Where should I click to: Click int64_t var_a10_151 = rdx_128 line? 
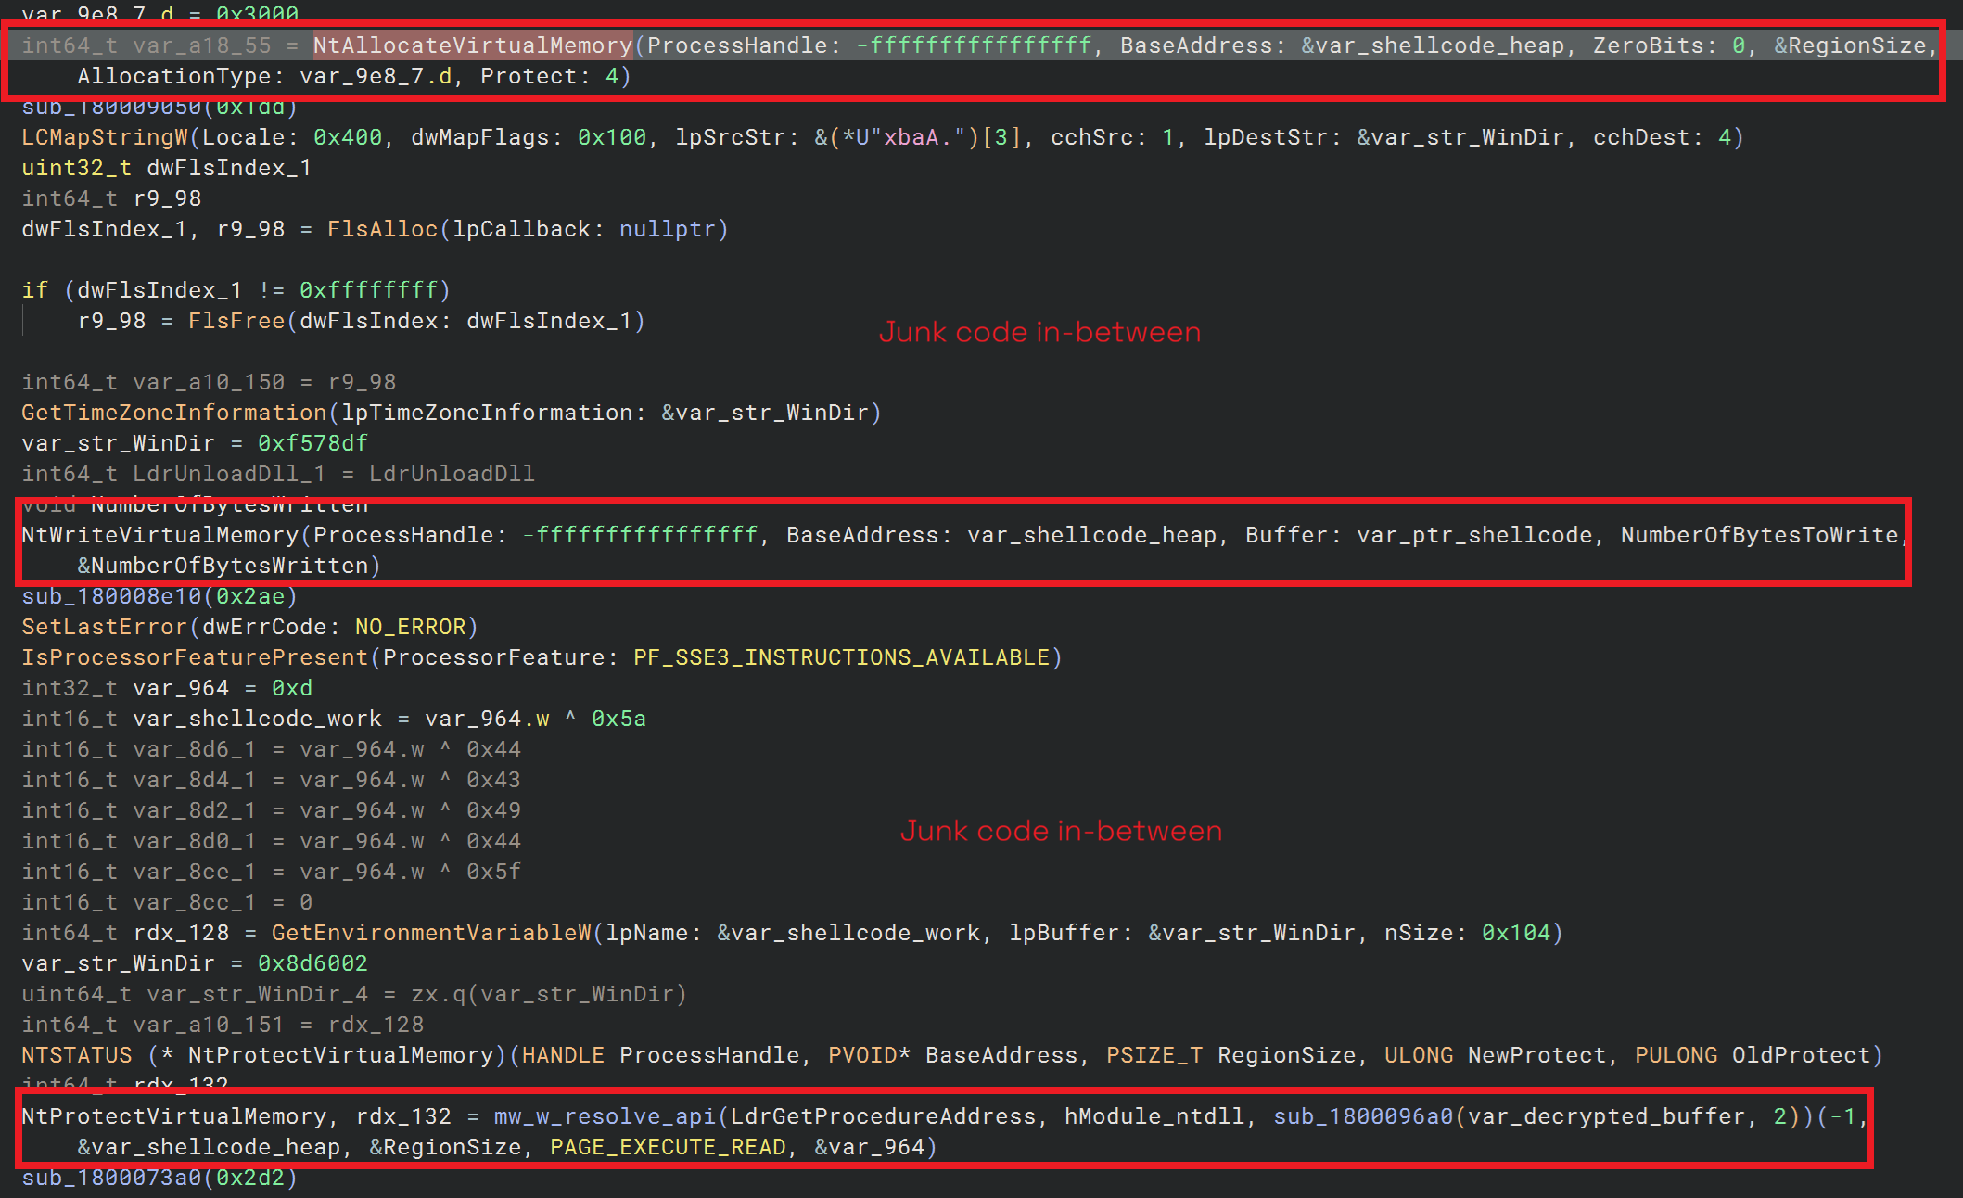[x=223, y=1025]
